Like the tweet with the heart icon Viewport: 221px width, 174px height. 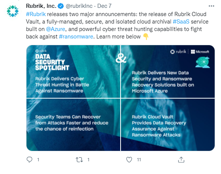pyautogui.click(x=129, y=159)
